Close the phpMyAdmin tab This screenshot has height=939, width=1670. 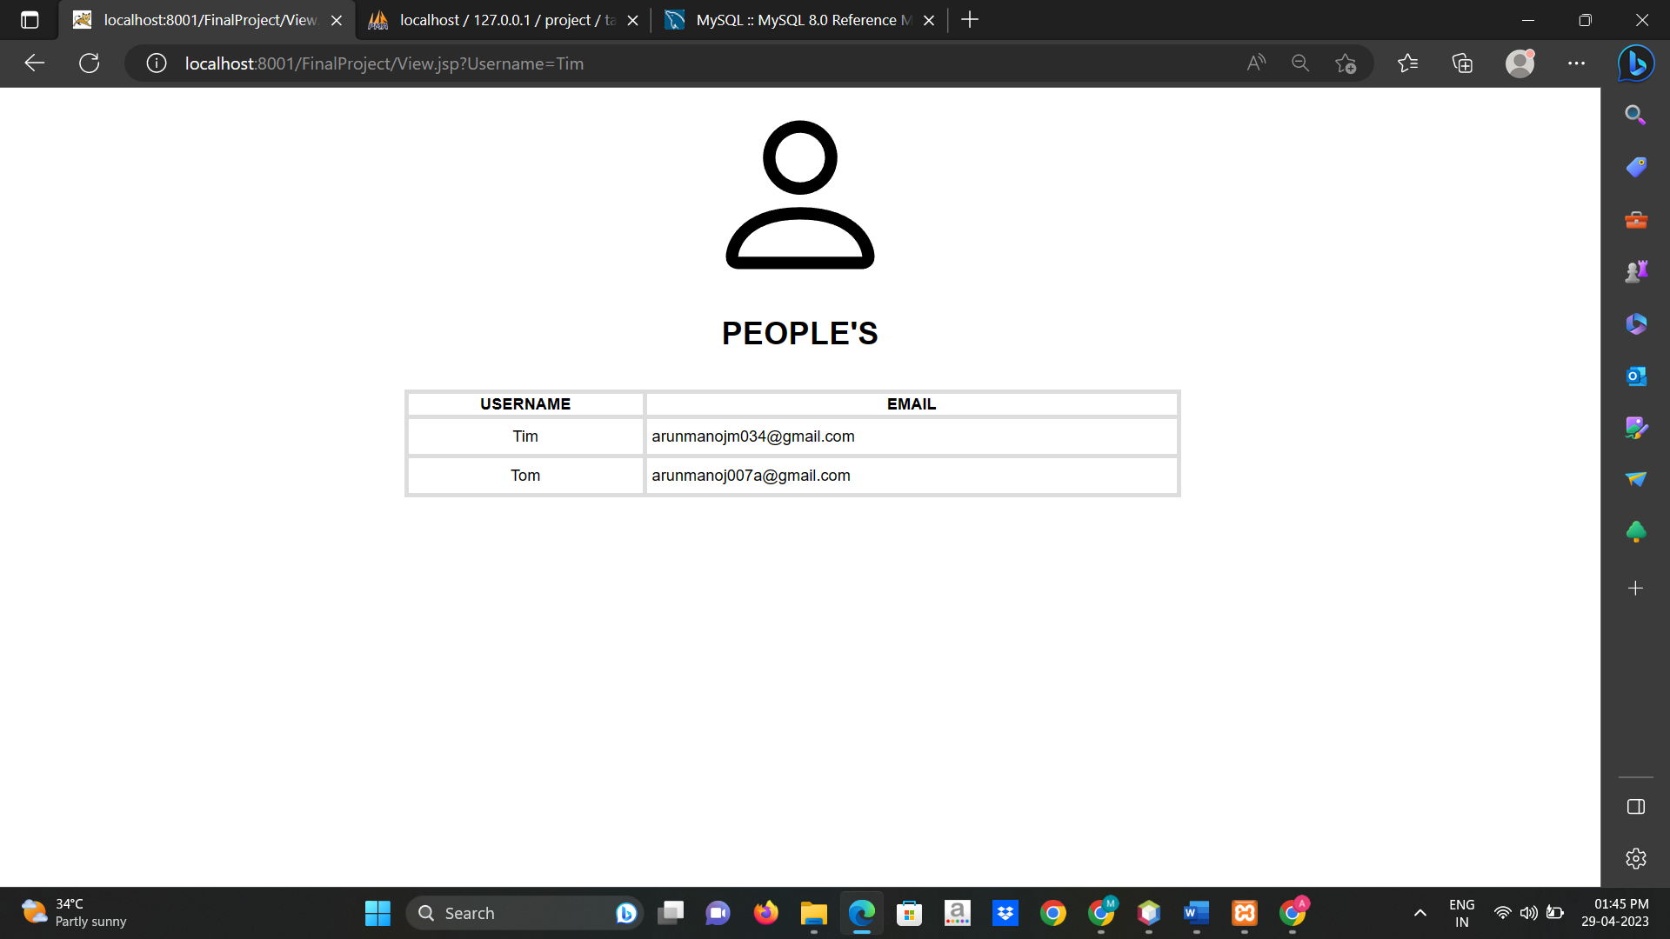click(x=632, y=20)
